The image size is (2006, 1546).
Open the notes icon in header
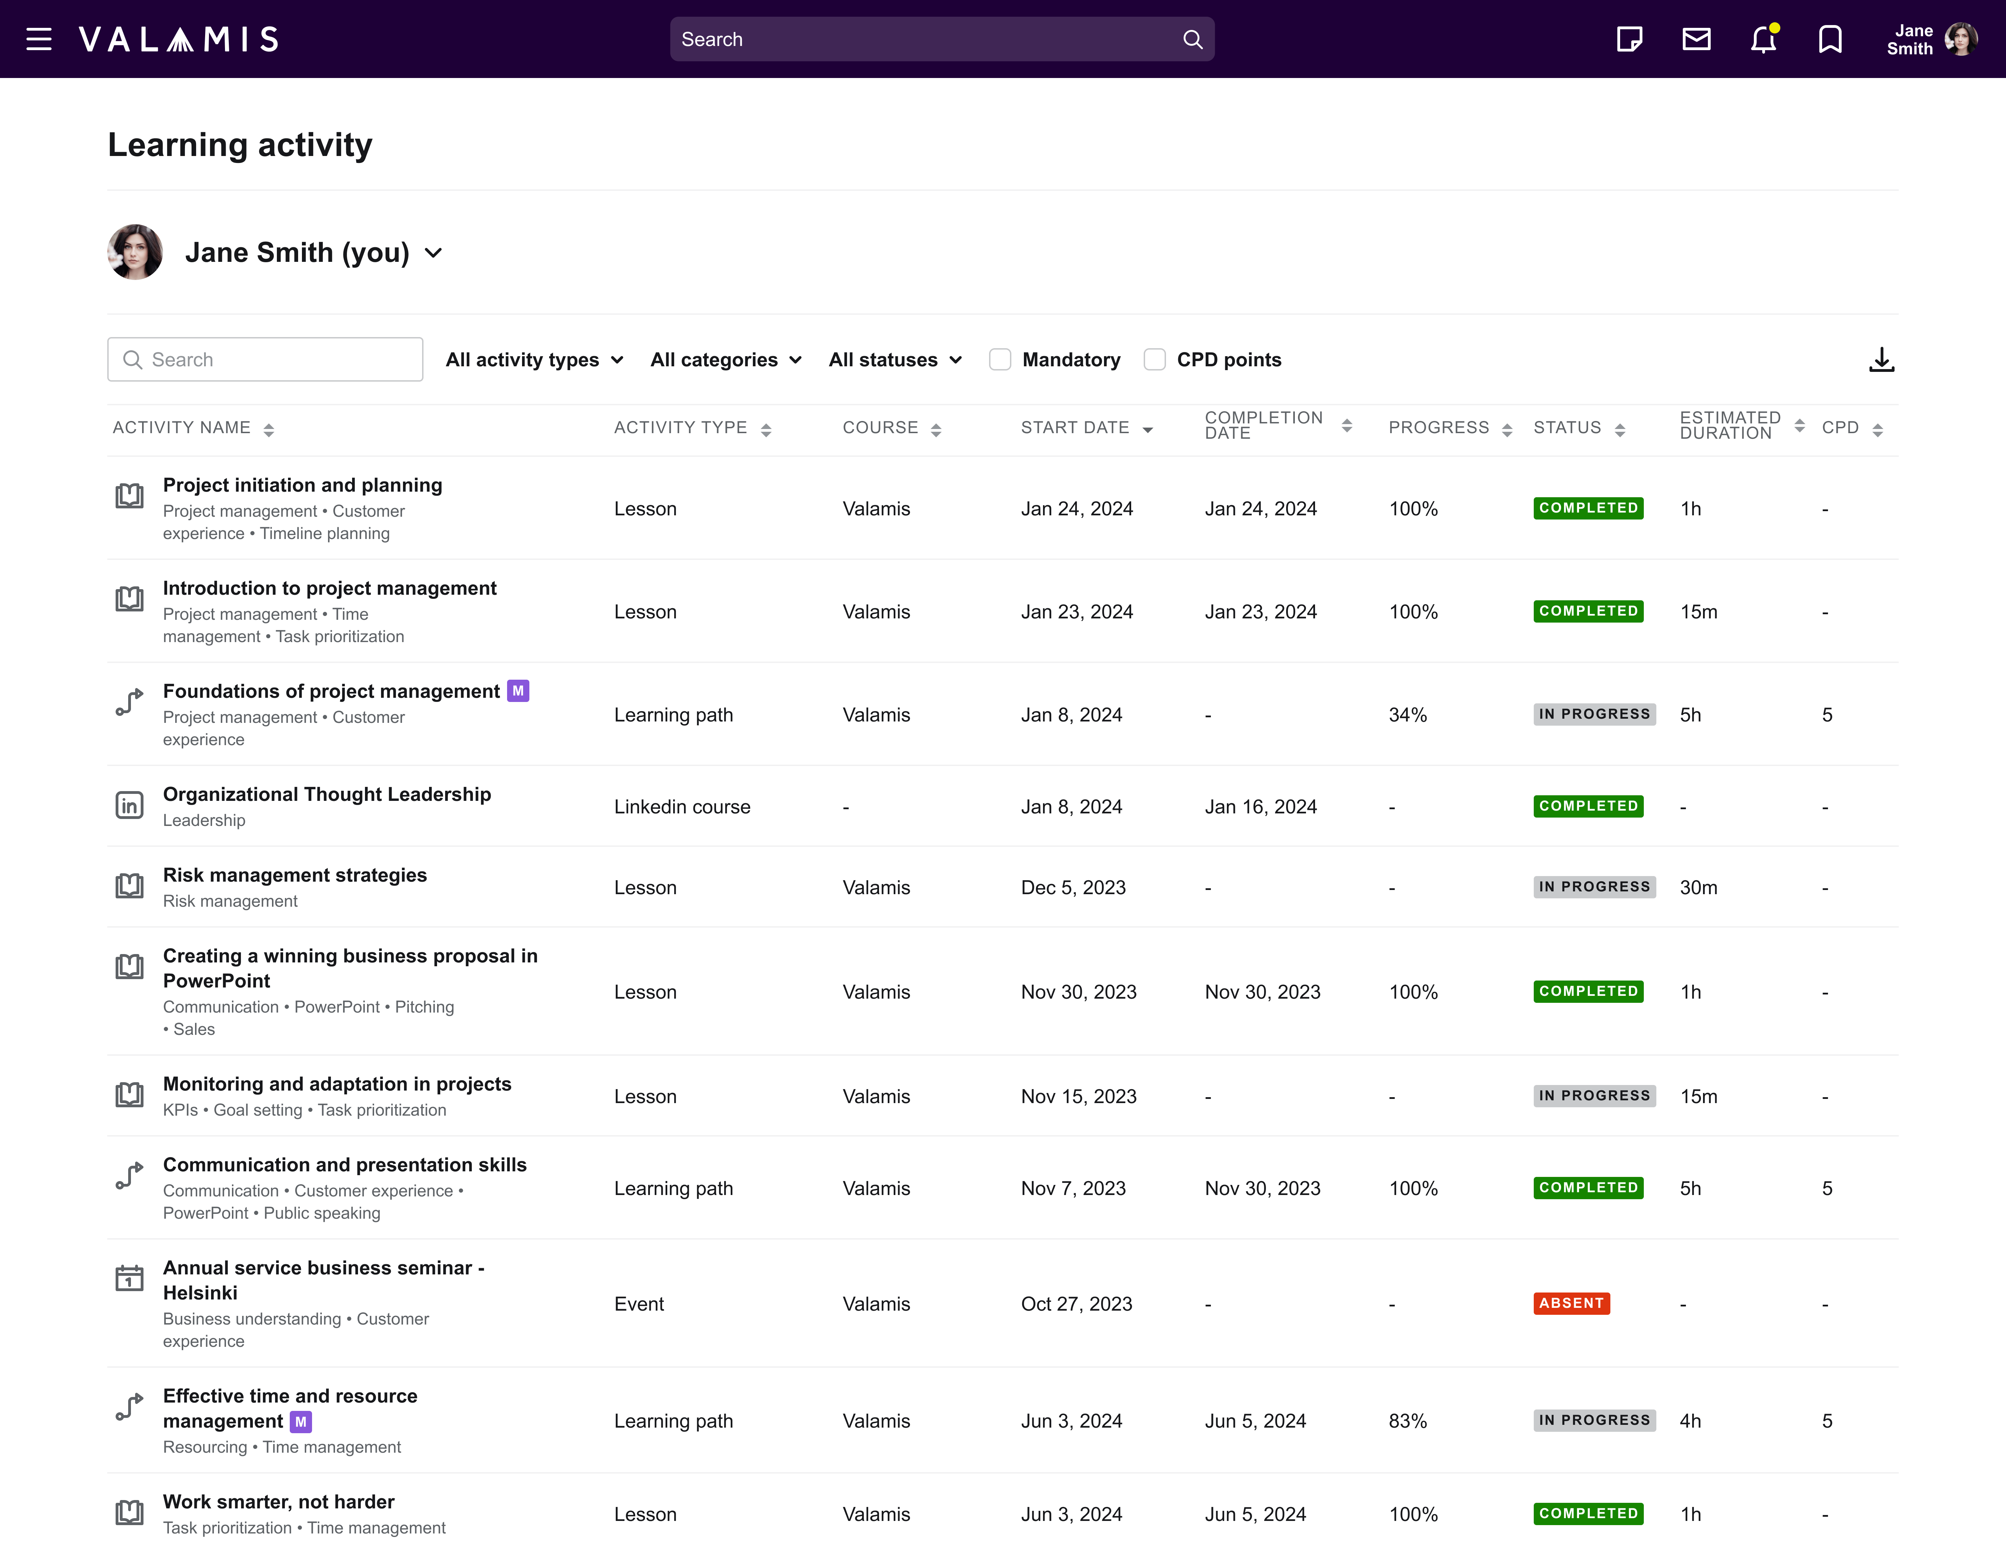(1630, 39)
